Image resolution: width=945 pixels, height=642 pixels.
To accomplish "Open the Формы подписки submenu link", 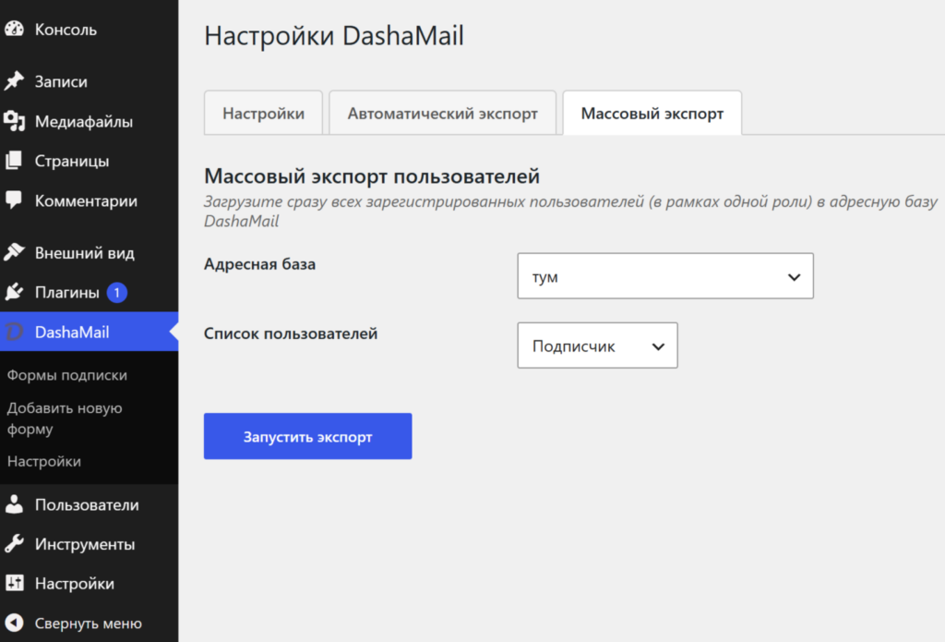I will 66,375.
